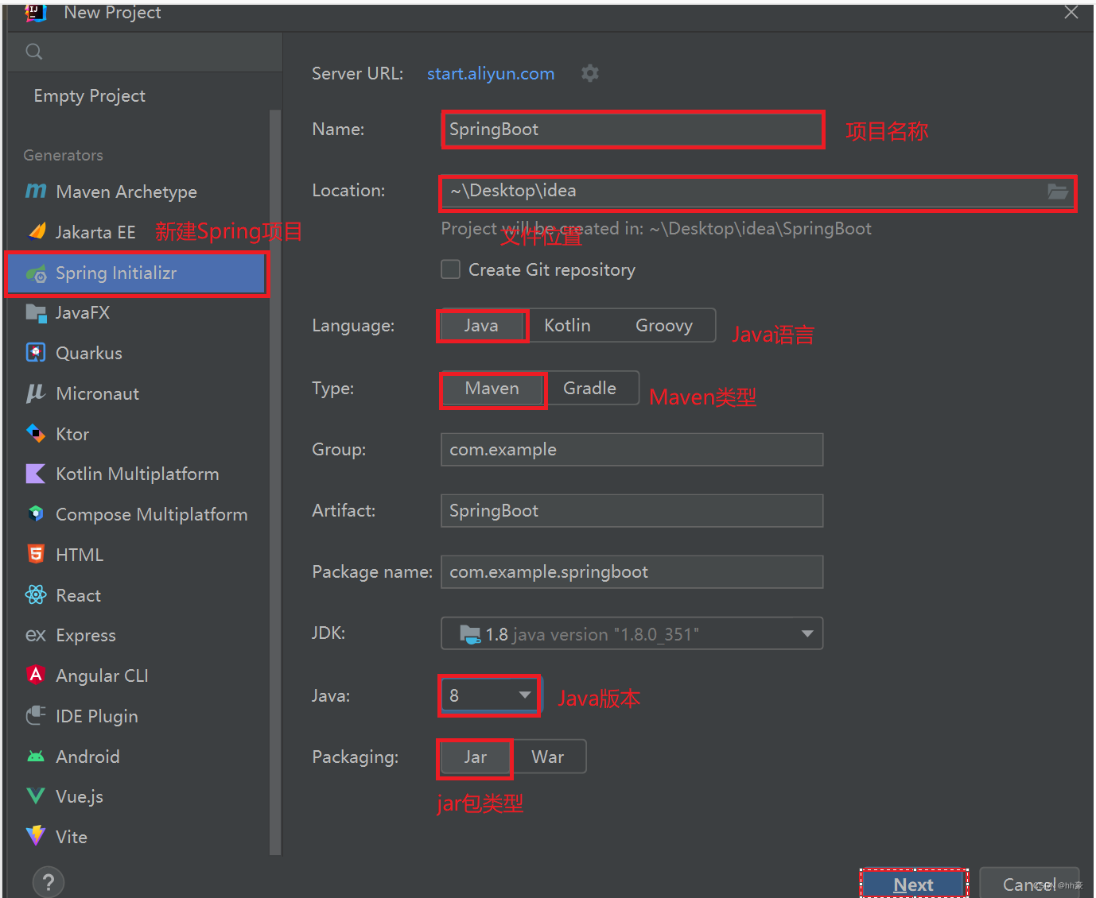Click the project Name field
1096x898 pixels.
point(632,130)
